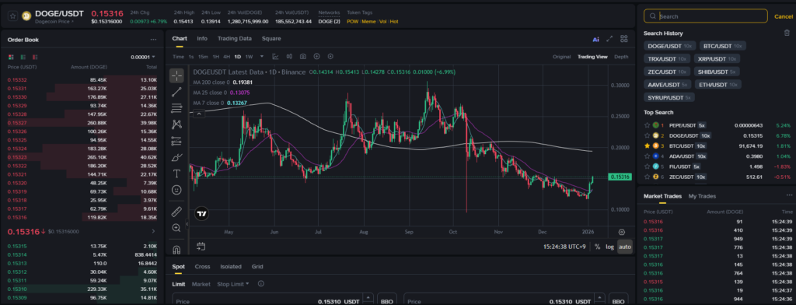Select the brush drawing tool
Screen dimensions: 796x305
[x=176, y=157]
